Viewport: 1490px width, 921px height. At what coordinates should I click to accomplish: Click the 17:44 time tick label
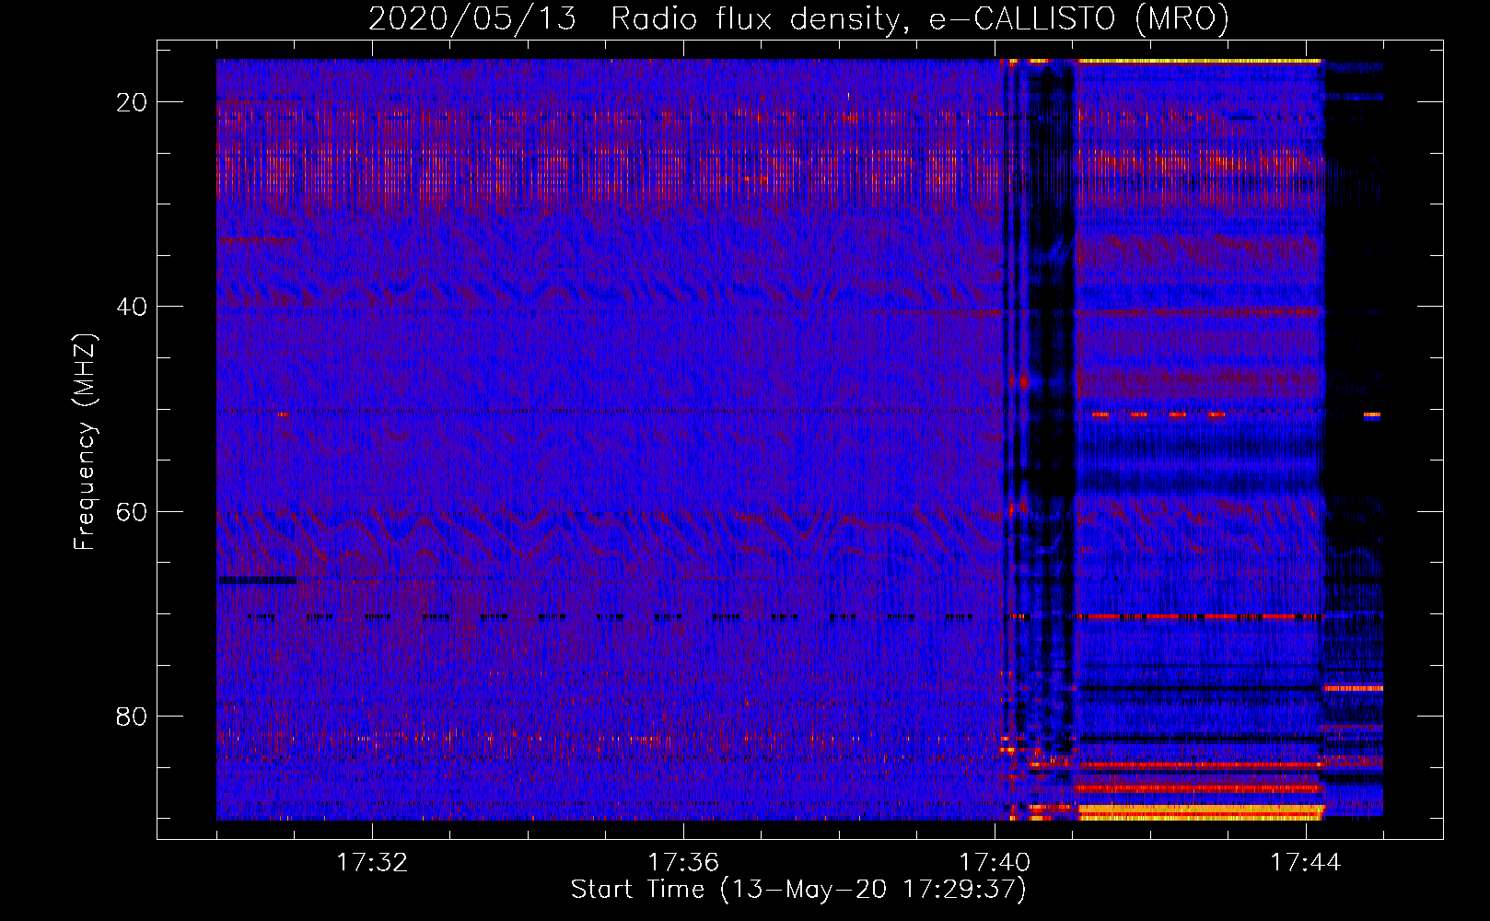point(1306,863)
